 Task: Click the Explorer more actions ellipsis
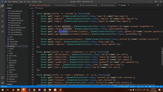click(x=25, y=5)
